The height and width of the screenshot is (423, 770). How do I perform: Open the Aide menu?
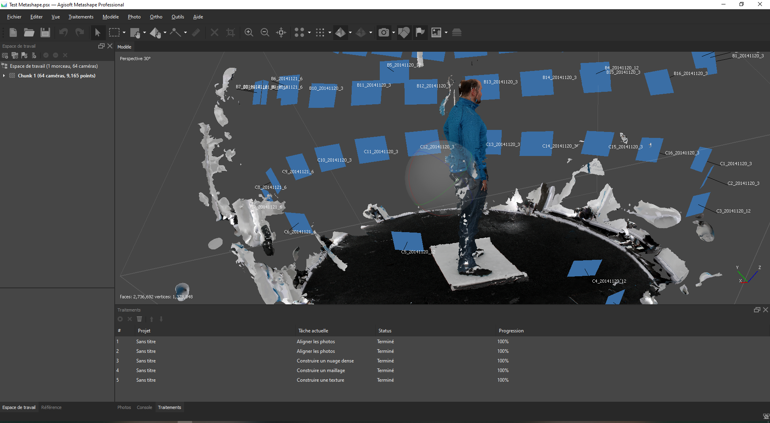[198, 17]
